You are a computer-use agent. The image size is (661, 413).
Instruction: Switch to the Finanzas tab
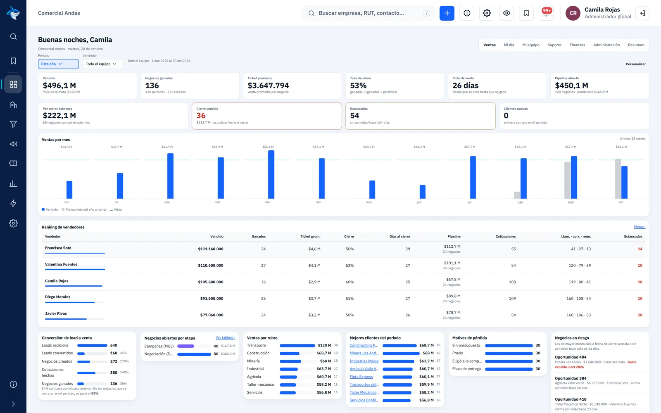click(577, 45)
